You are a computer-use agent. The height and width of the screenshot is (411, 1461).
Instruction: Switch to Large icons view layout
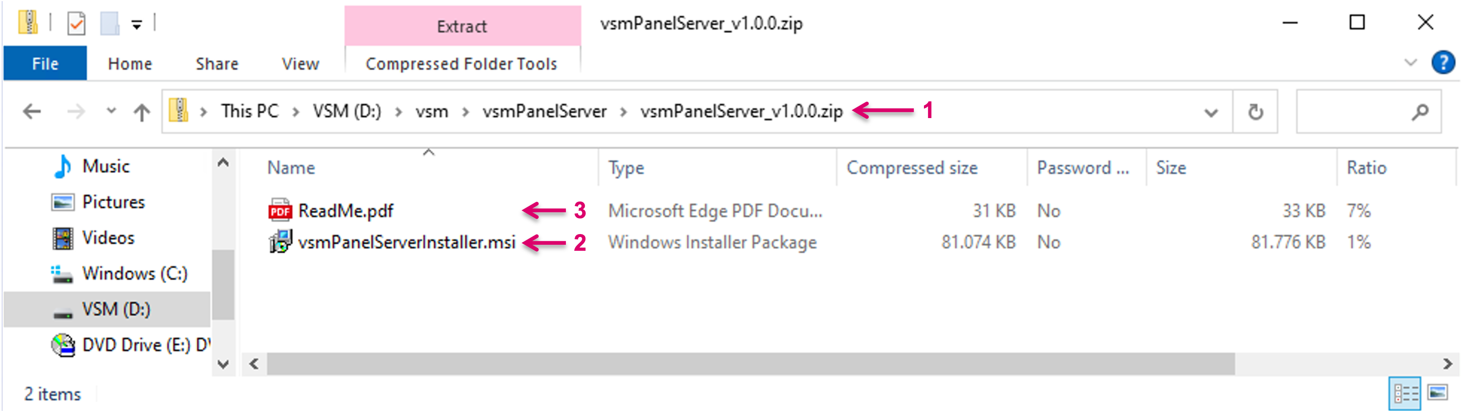(1438, 392)
